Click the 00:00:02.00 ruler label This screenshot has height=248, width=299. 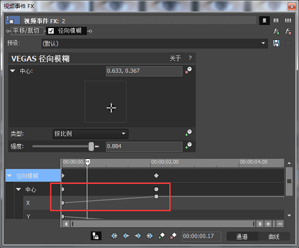(165, 162)
